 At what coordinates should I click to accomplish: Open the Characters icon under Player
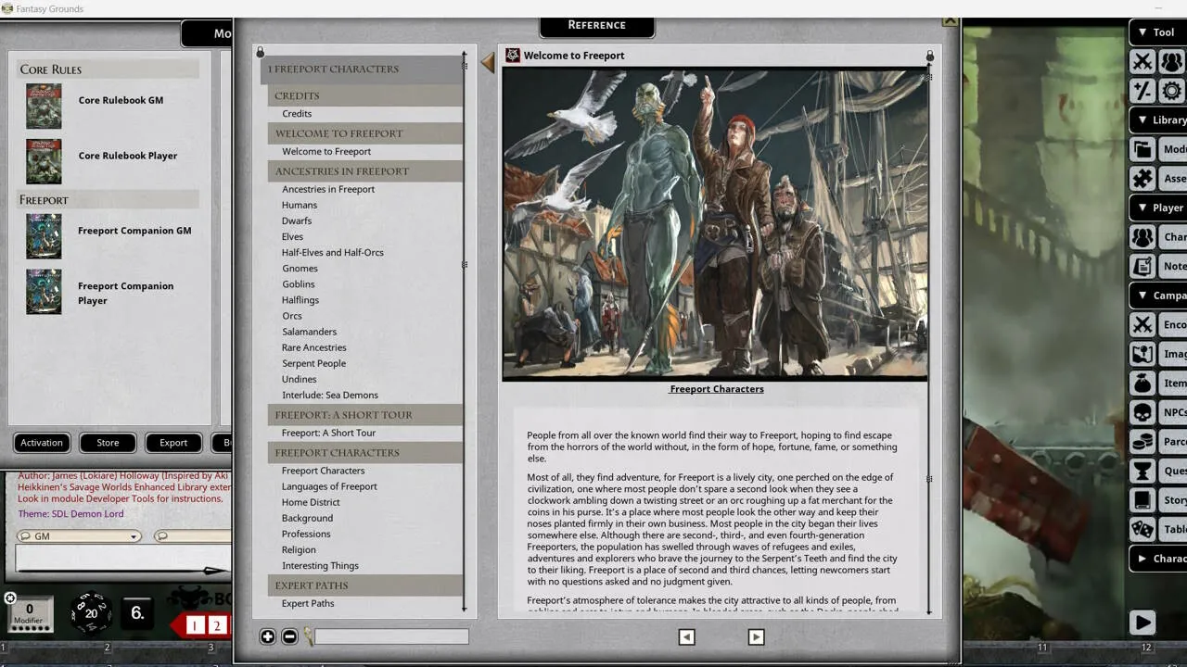[x=1142, y=236]
